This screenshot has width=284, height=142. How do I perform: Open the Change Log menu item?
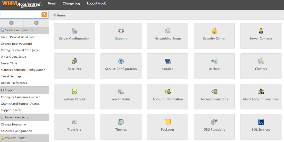(x=71, y=3)
